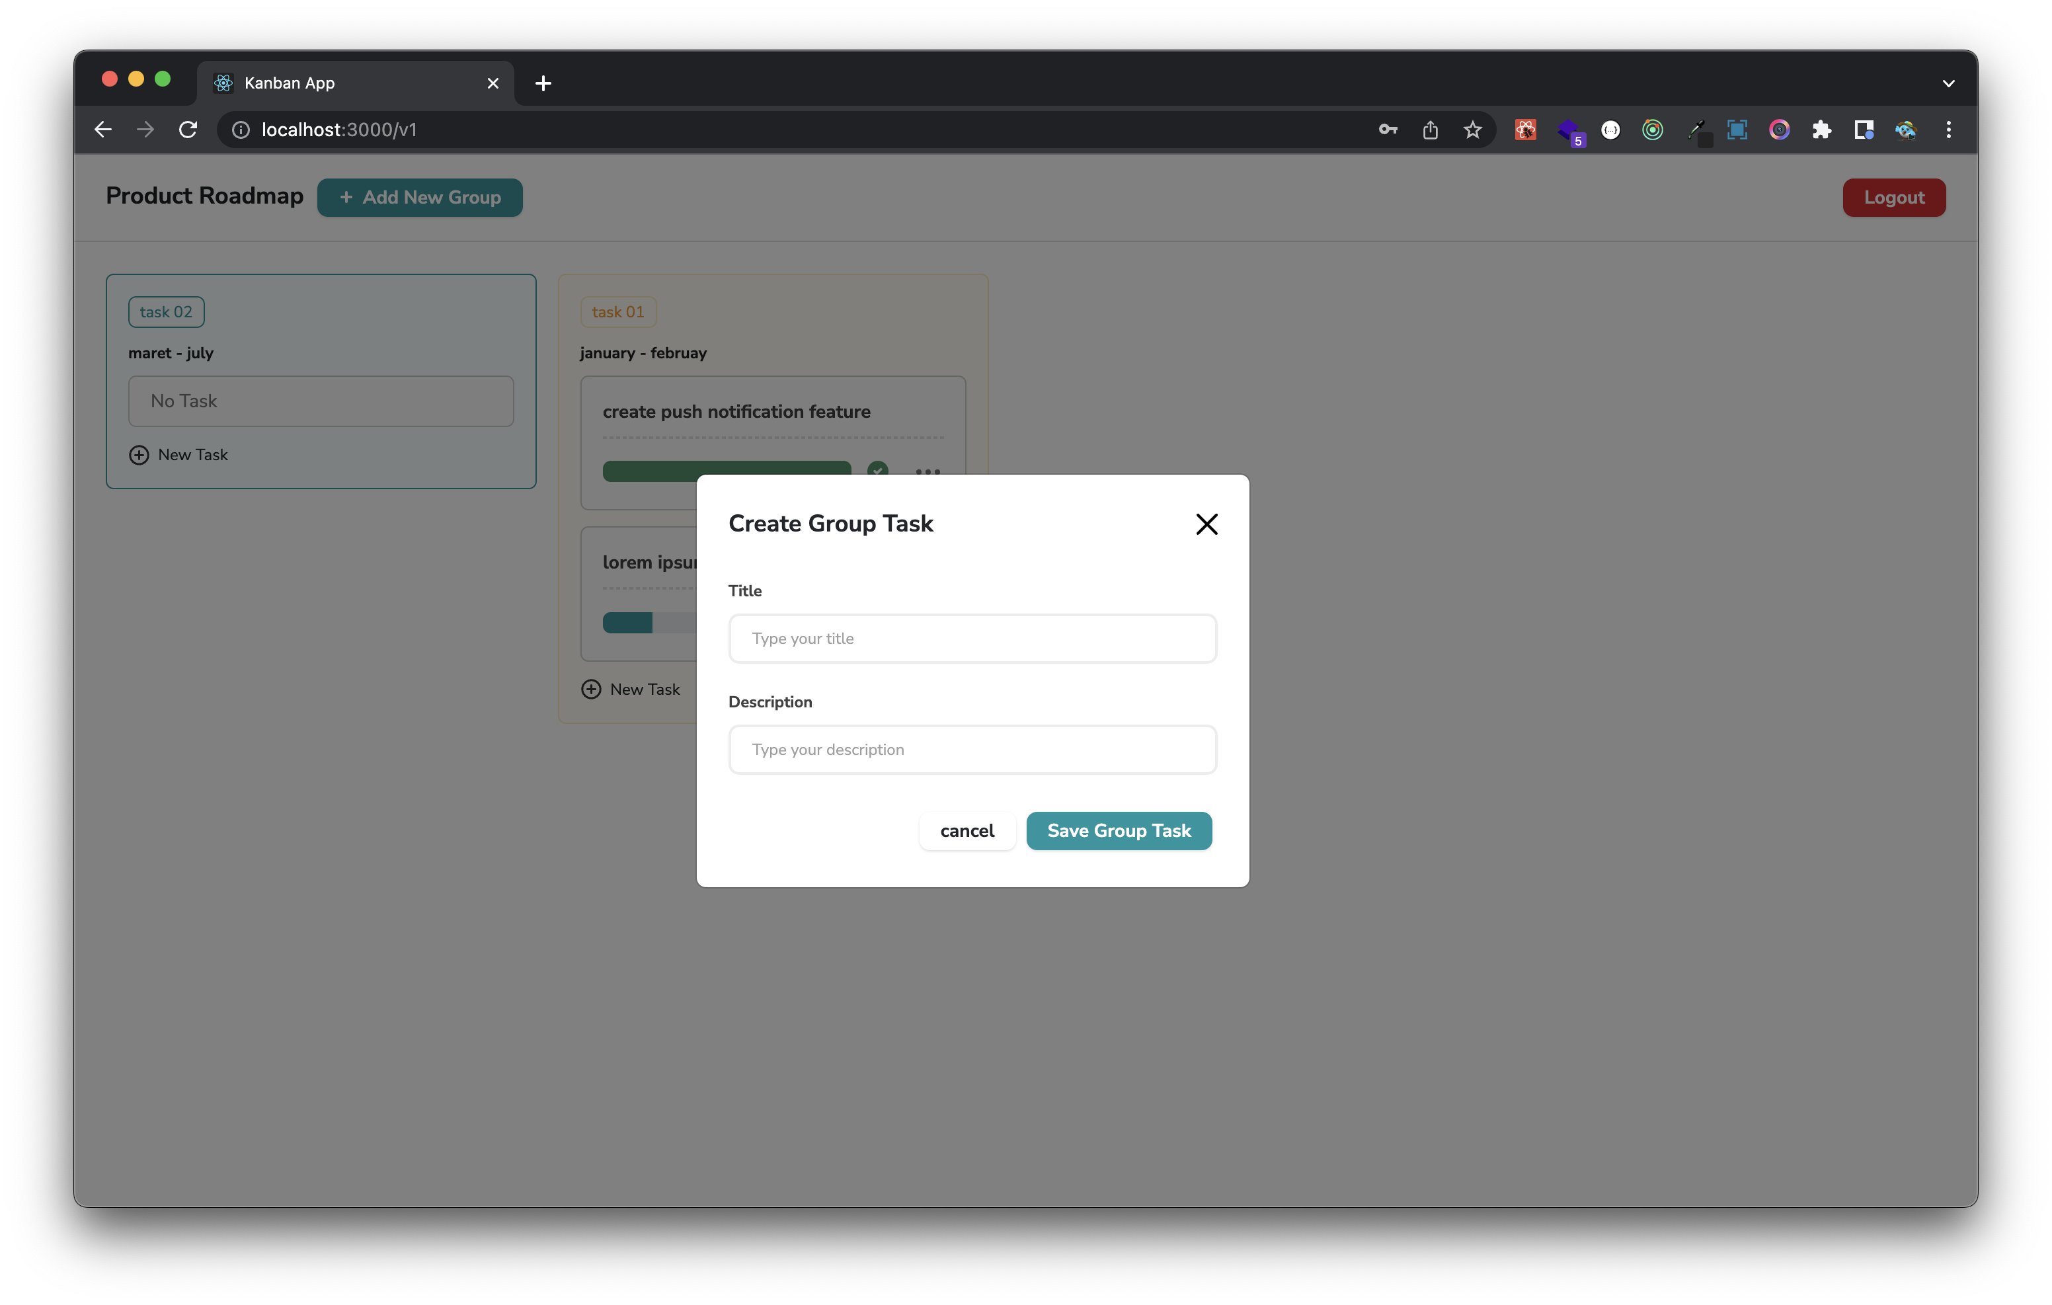Click the JSON formatter extension icon
The width and height of the screenshot is (2052, 1305).
(x=1610, y=130)
